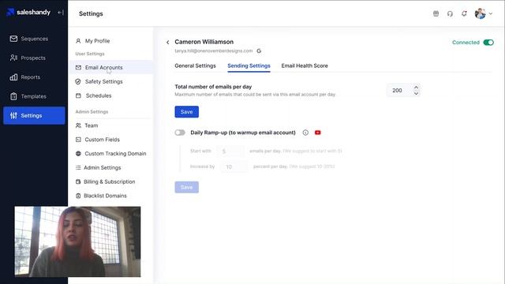Click the Reports bar chart icon
The height and width of the screenshot is (284, 505).
tap(13, 77)
